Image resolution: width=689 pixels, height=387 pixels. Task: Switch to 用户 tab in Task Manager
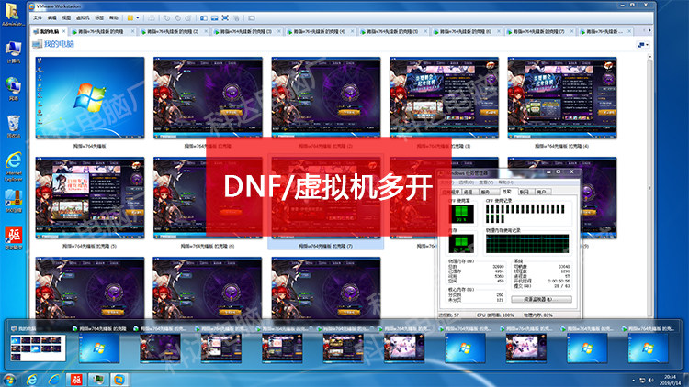click(541, 193)
